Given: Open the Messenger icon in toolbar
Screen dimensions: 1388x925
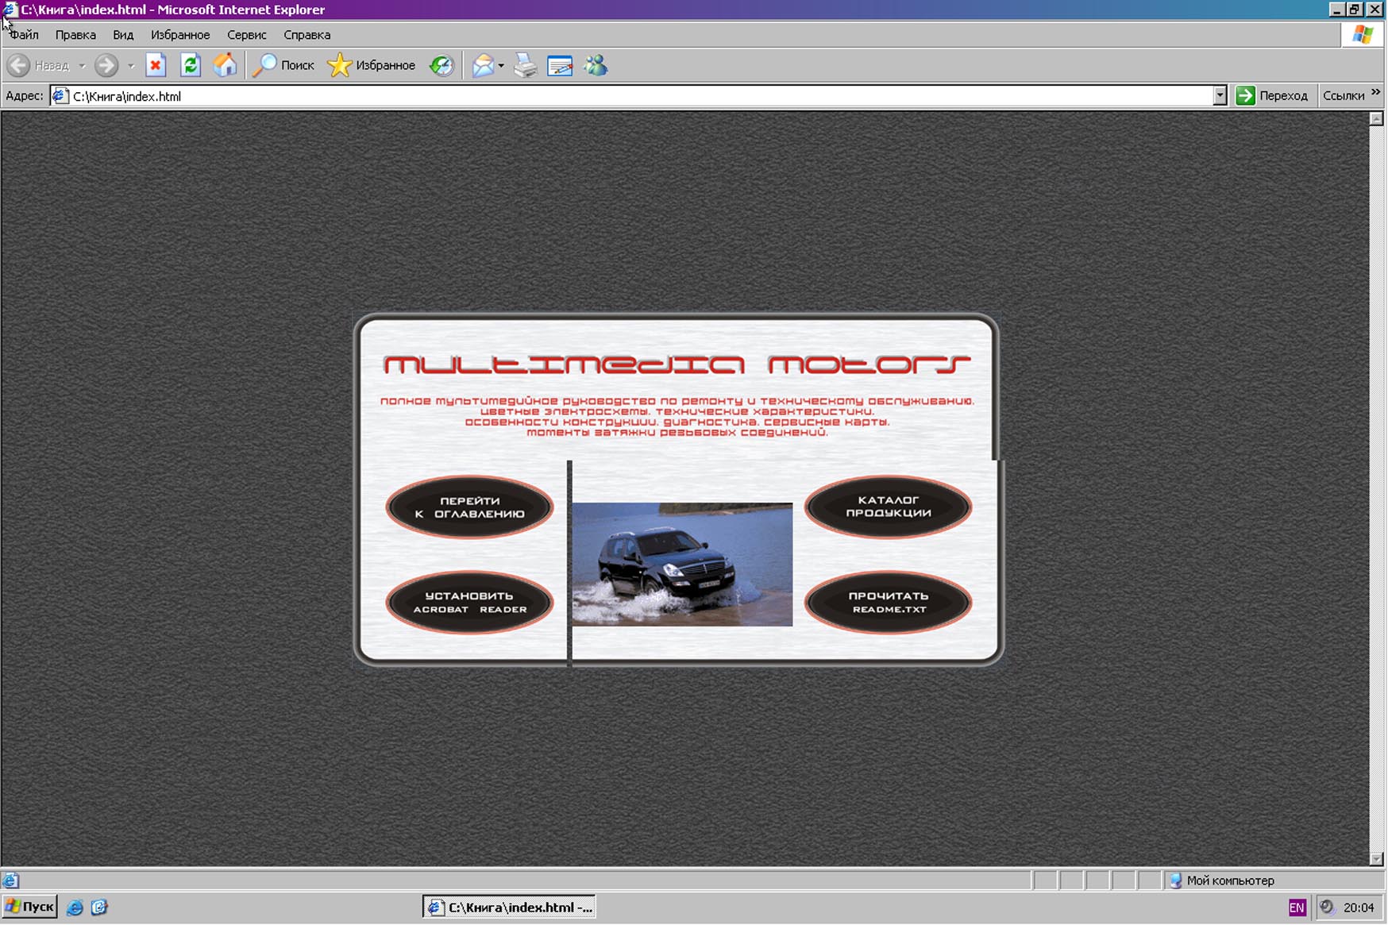Looking at the screenshot, I should (596, 65).
